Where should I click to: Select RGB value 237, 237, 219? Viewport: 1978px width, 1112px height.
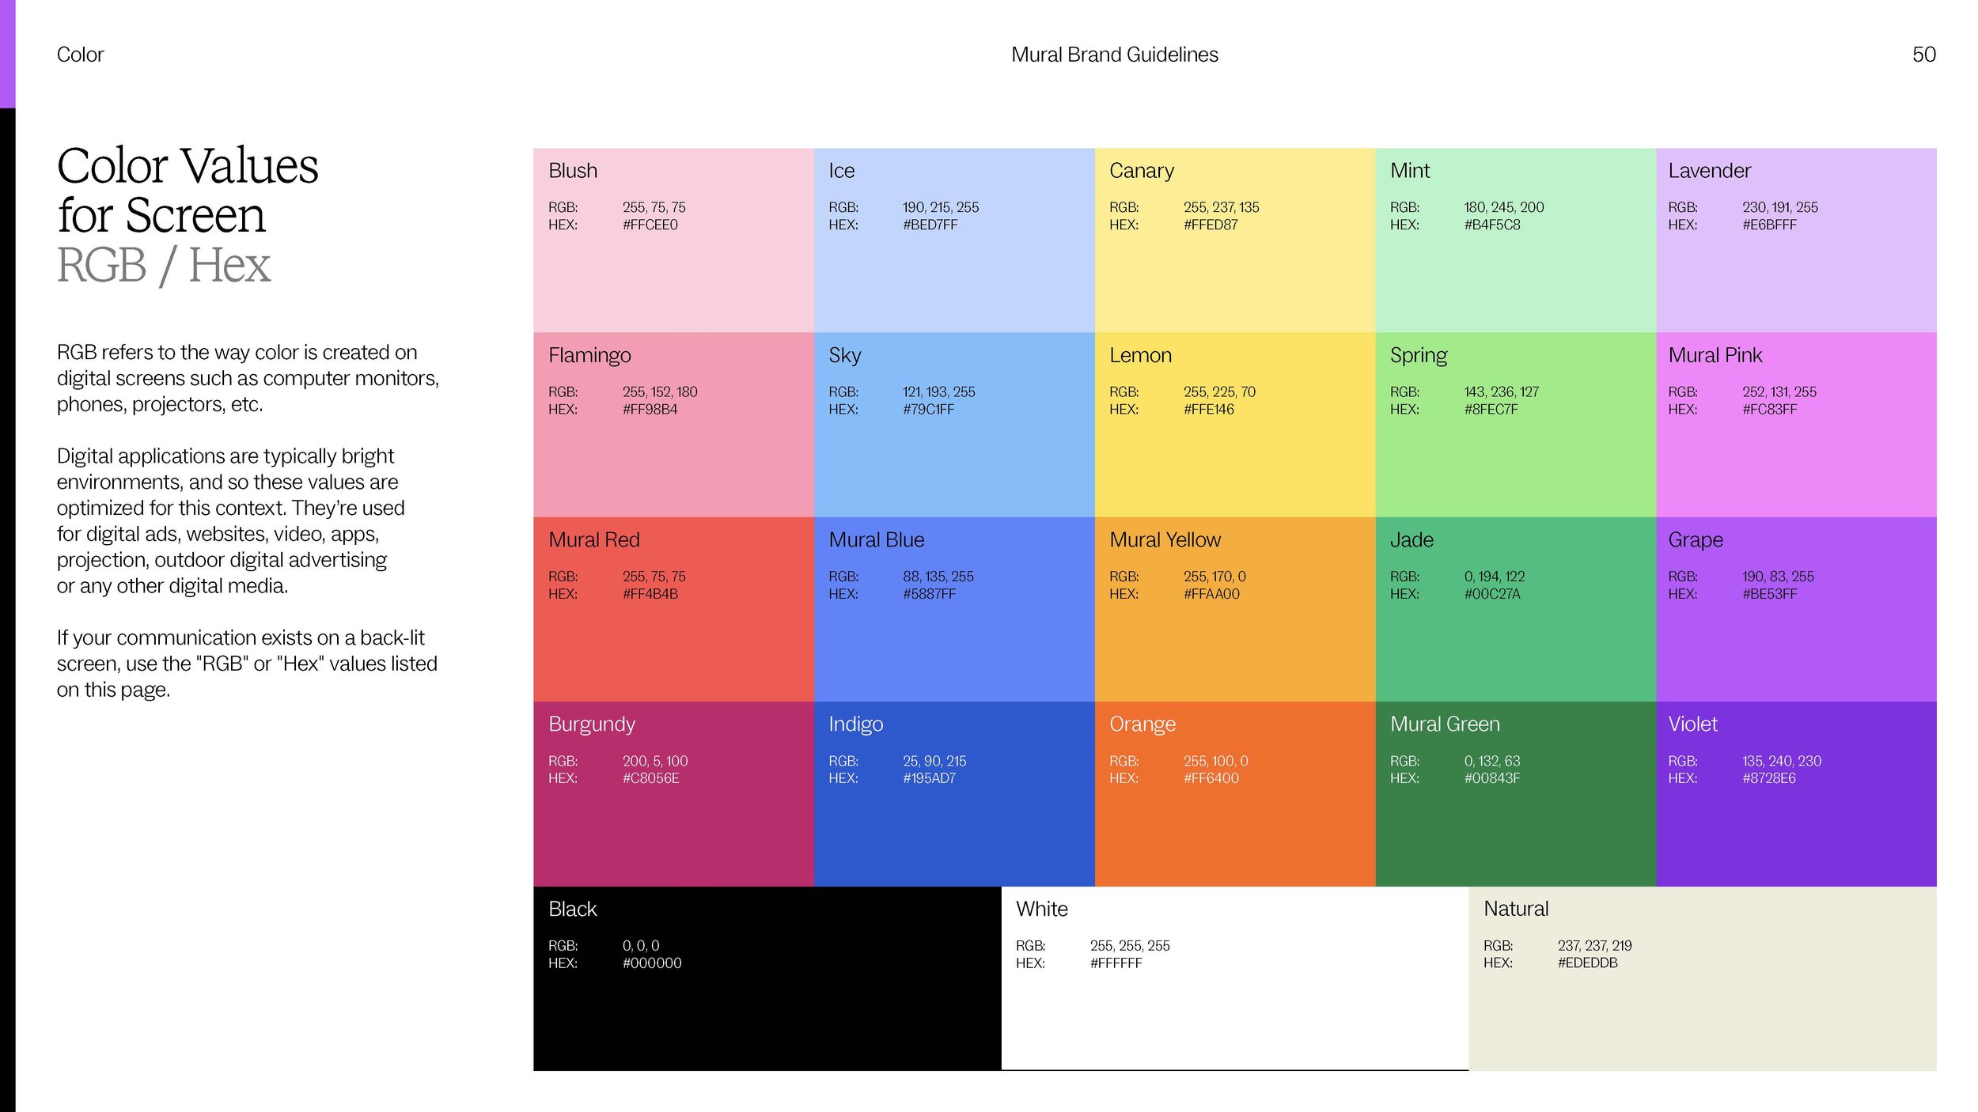1595,946
